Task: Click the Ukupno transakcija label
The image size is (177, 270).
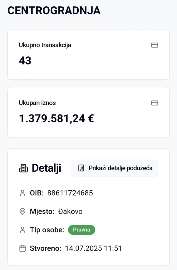Action: pyautogui.click(x=45, y=45)
